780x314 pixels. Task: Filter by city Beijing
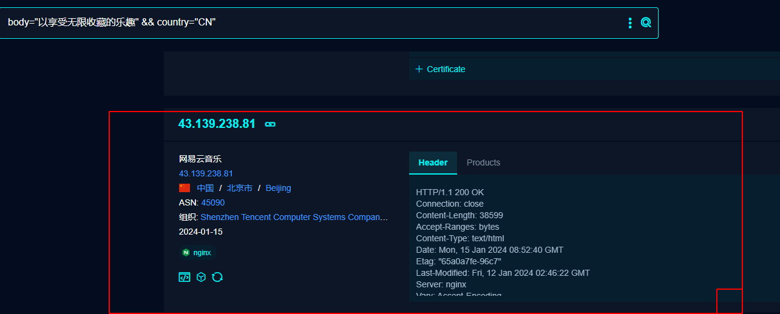279,188
